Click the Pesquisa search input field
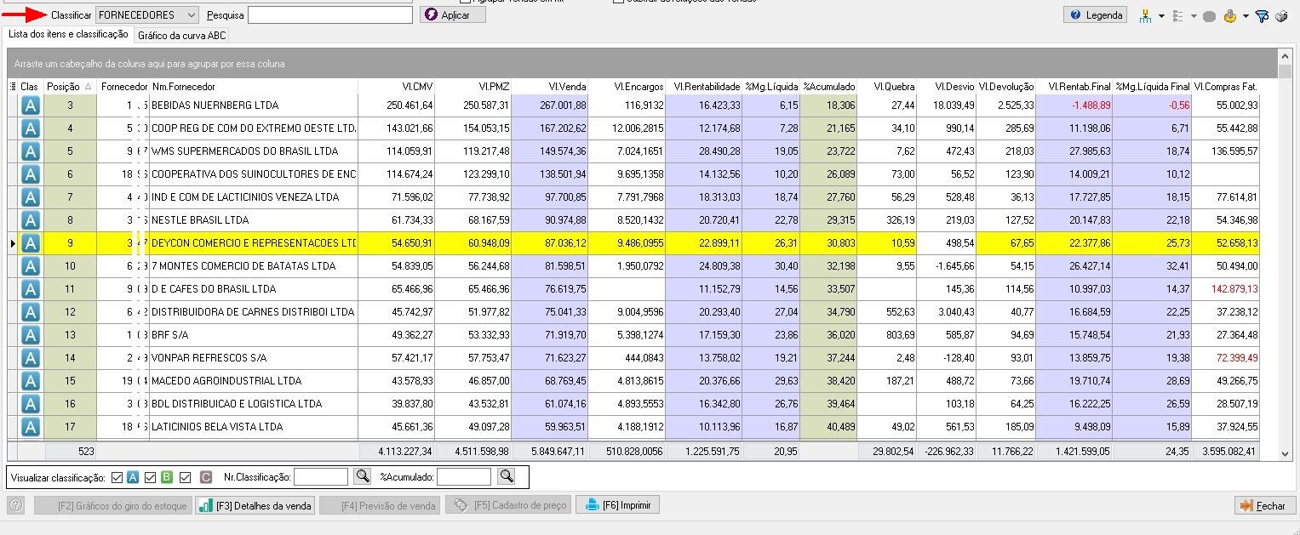Image resolution: width=1300 pixels, height=535 pixels. pyautogui.click(x=330, y=14)
